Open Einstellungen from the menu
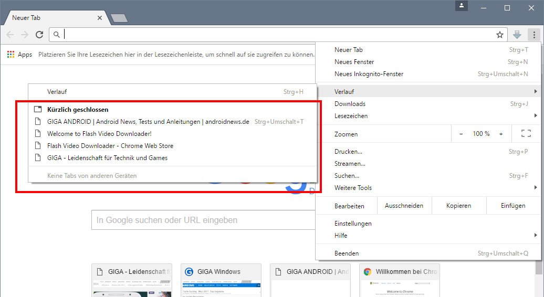 (428, 224)
